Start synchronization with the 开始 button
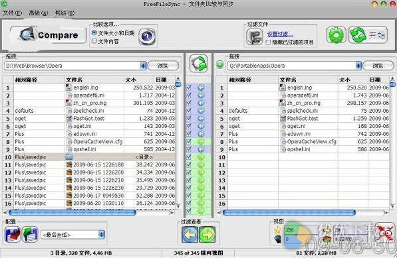Image resolution: width=397 pixels, height=258 pixels. [368, 35]
